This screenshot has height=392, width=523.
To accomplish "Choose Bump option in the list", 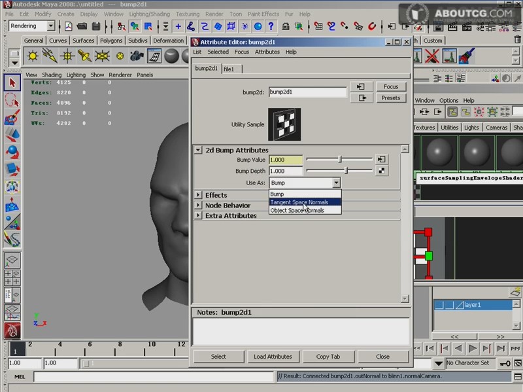I will 305,194.
